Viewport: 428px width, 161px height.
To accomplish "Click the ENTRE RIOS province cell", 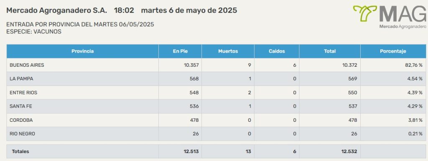I will [x=82, y=93].
